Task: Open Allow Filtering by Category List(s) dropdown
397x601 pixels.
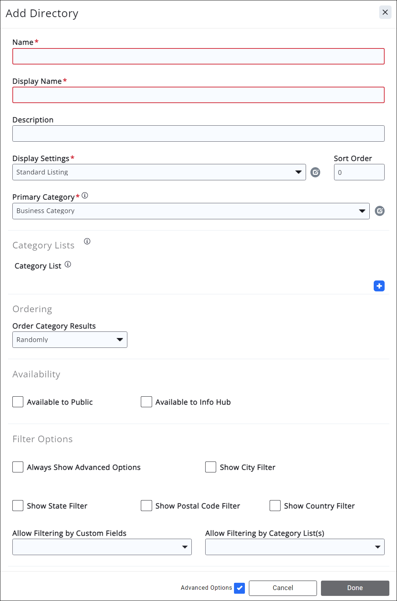Action: pos(295,547)
